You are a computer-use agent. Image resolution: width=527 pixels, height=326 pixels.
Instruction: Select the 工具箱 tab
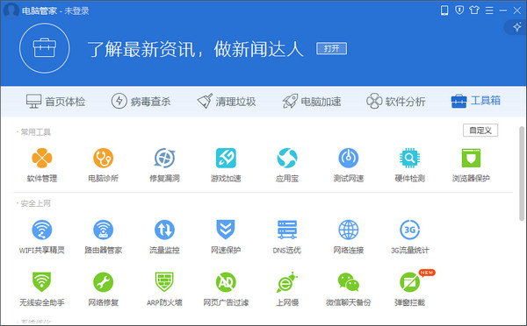[475, 101]
